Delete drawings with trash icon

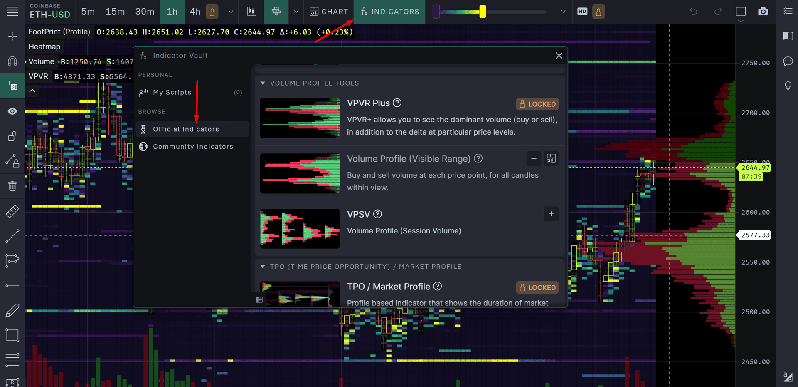(x=12, y=186)
